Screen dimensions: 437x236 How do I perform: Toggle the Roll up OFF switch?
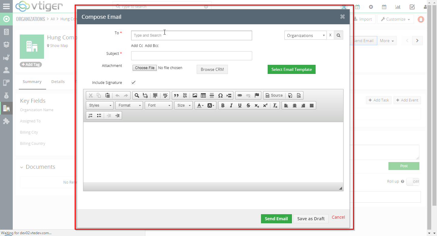click(x=413, y=182)
